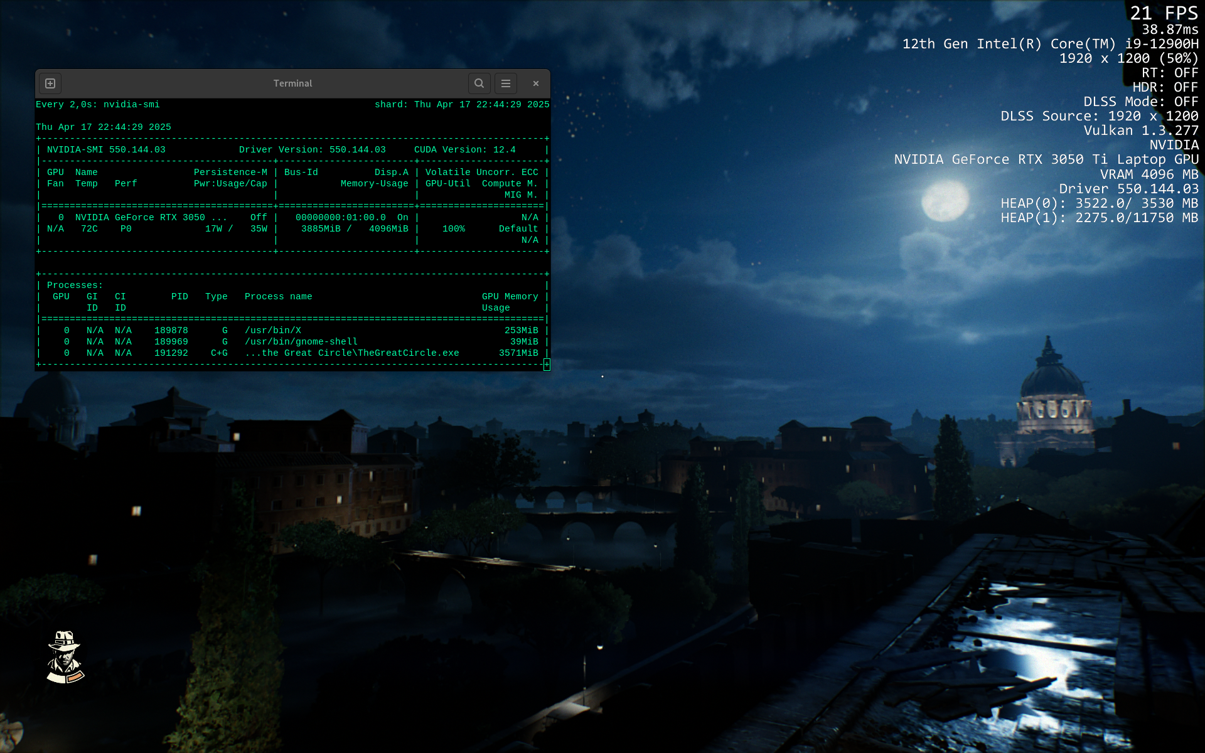Viewport: 1205px width, 753px height.
Task: Open a new tab in Terminal
Action: 50,83
